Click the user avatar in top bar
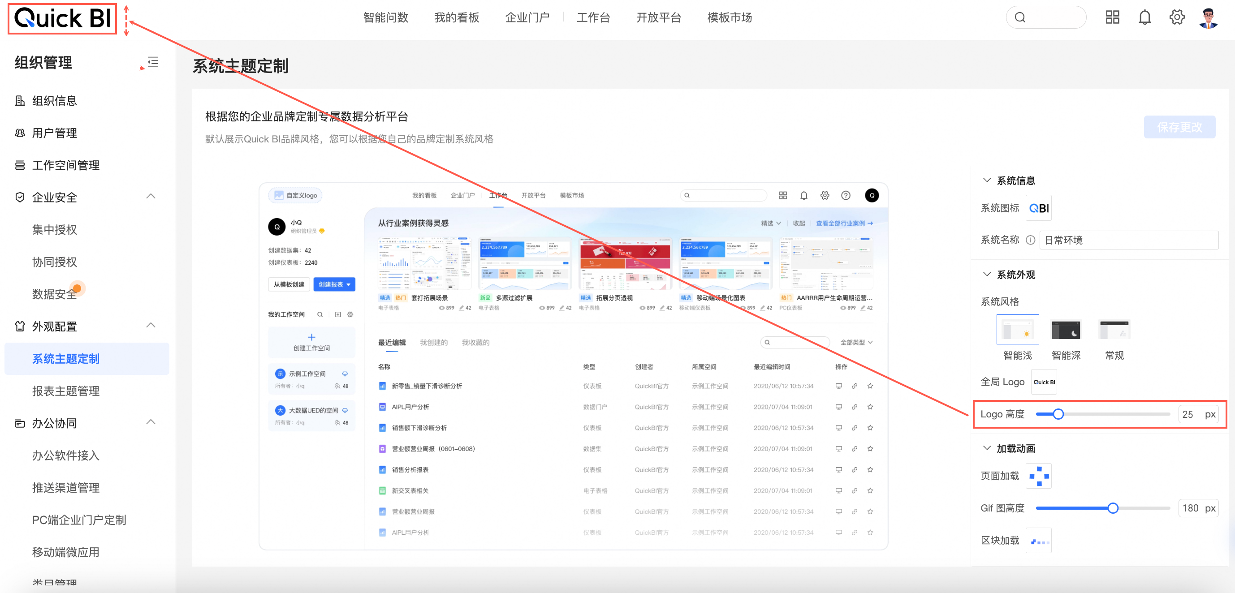 [1208, 18]
